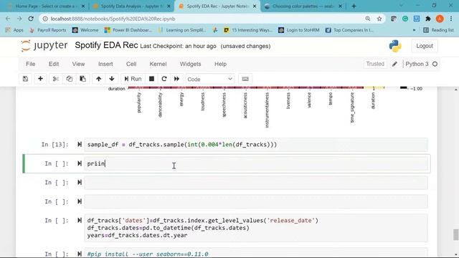Image resolution: width=459 pixels, height=258 pixels.
Task: Run the df_tracks dates cell using its run icon
Action: tap(80, 220)
